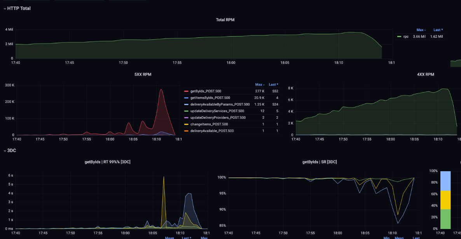Click getByIds RT 99% panel title
The image size is (461, 239).
click(107, 162)
